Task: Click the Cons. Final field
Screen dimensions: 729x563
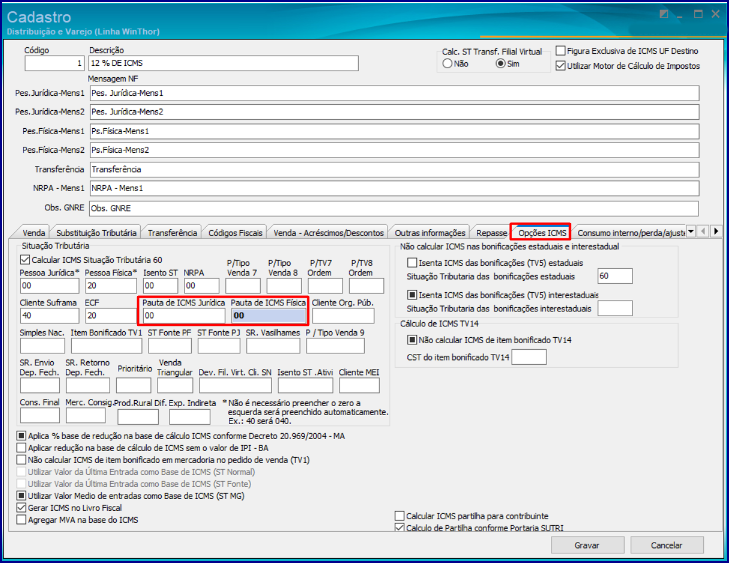Action: pos(40,415)
